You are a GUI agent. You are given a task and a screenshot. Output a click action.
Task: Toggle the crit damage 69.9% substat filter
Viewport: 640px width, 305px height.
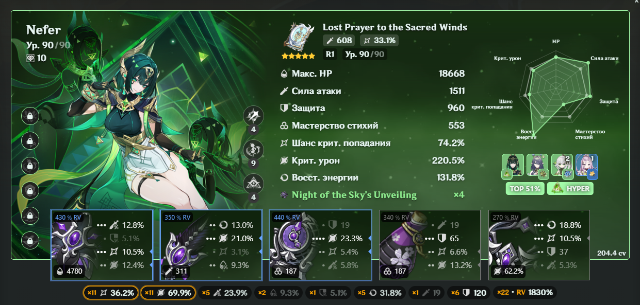click(168, 293)
